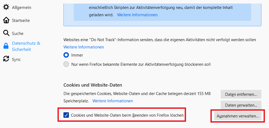Click the magnifying glass Suche icon

(x=6, y=33)
